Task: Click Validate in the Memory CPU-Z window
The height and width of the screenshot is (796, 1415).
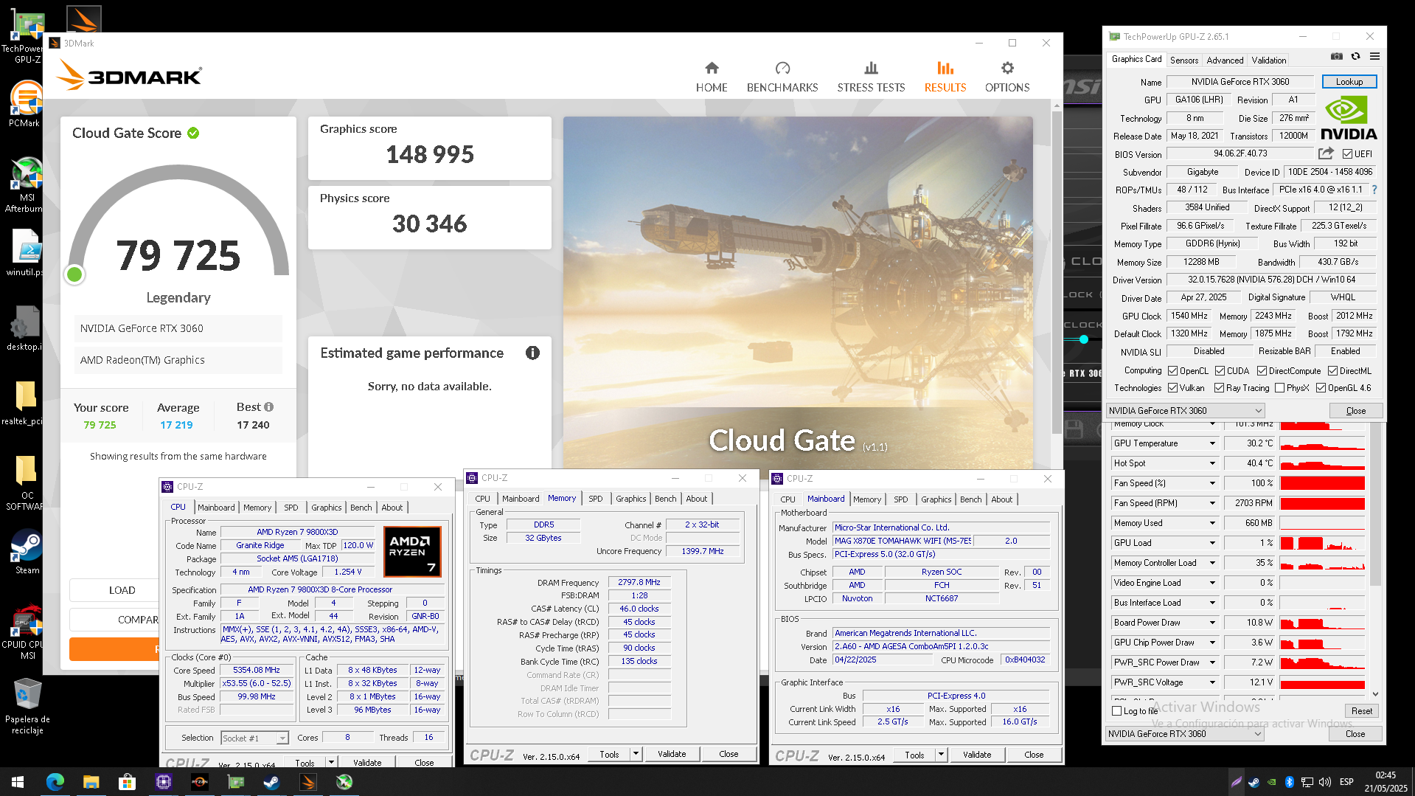Action: [x=671, y=754]
